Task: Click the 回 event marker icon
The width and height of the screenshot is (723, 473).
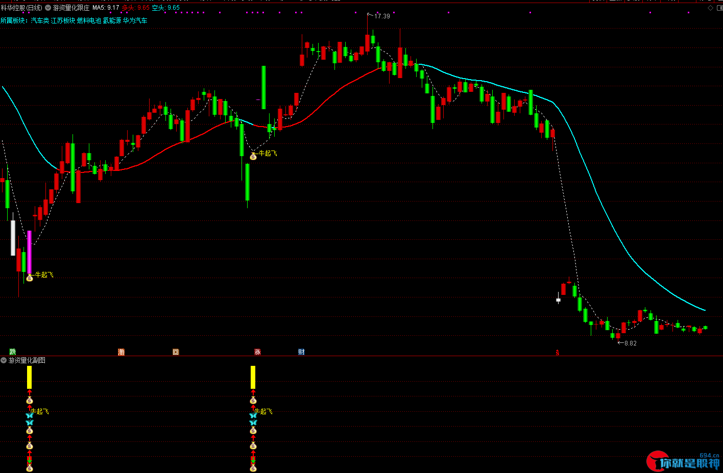Action: (x=176, y=352)
